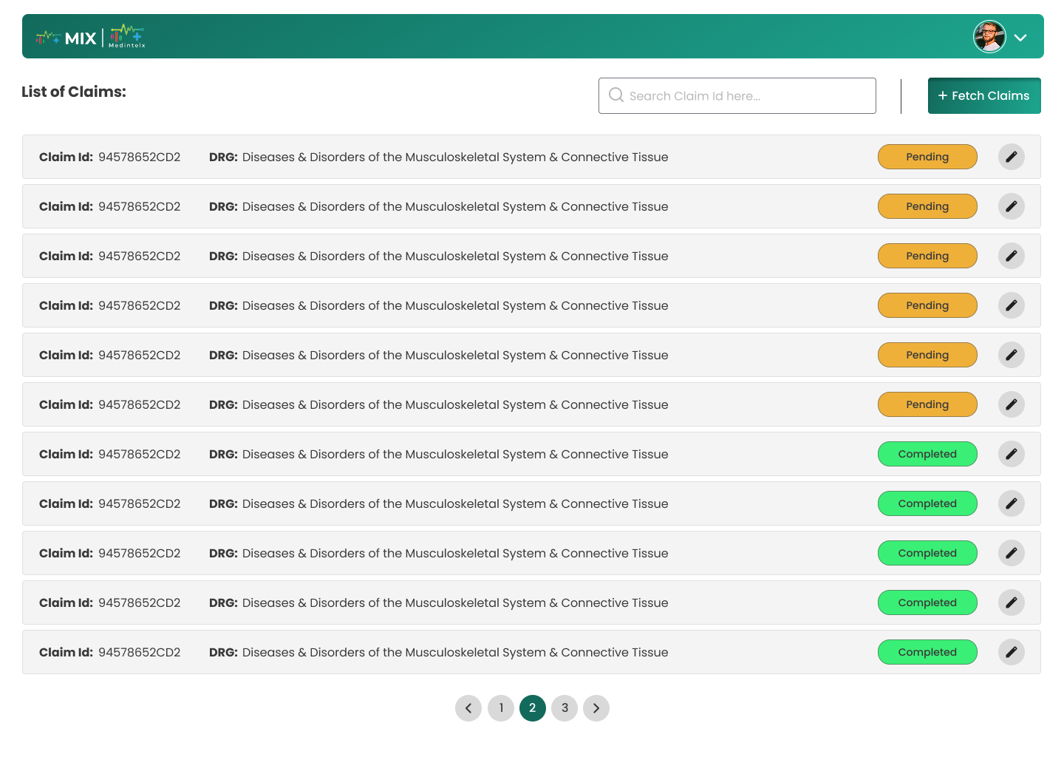1064x757 pixels.
Task: Click edit pencil on the first Completed claim
Action: 1011,454
